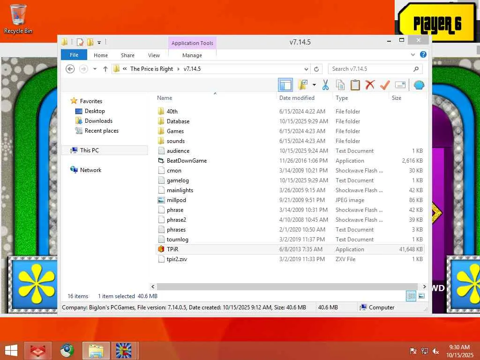Open the View ribbon tab

[x=154, y=55]
